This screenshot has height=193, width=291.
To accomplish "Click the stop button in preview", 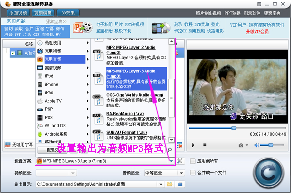I will click(205, 145).
